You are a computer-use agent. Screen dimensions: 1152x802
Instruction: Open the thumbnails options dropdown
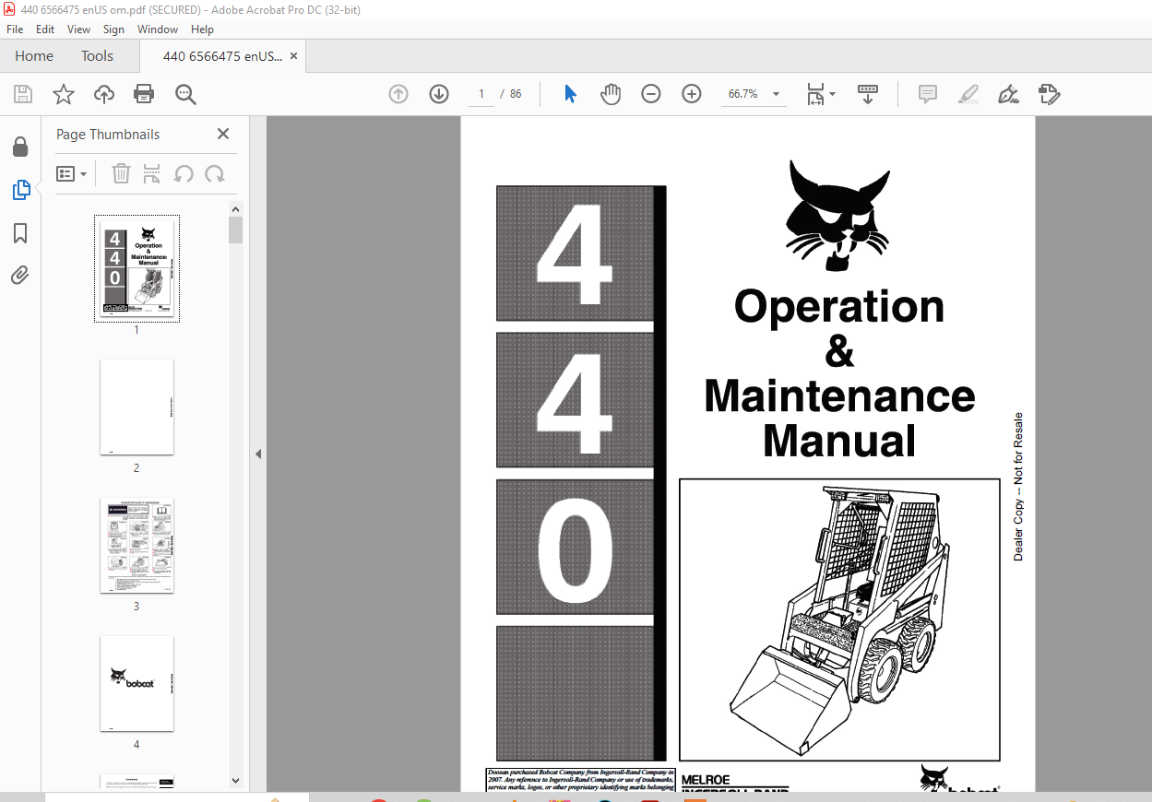coord(72,173)
